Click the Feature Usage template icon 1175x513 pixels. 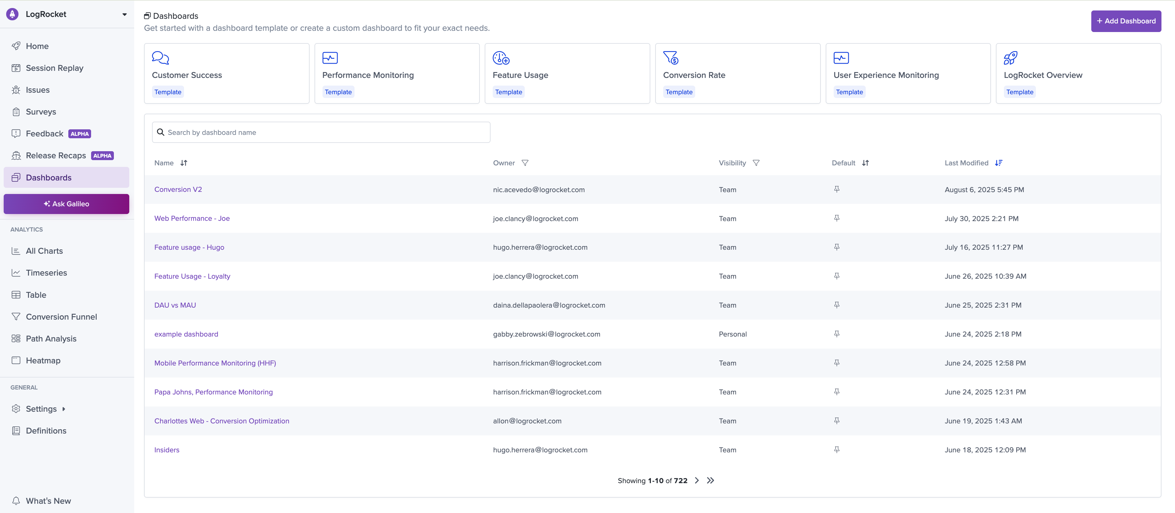[501, 58]
